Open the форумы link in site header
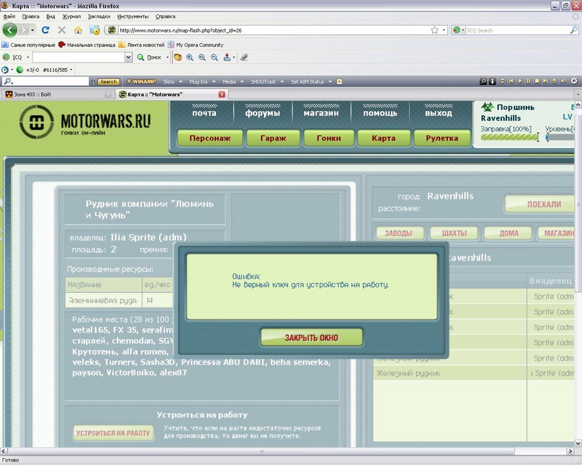This screenshot has width=582, height=465. tap(262, 113)
